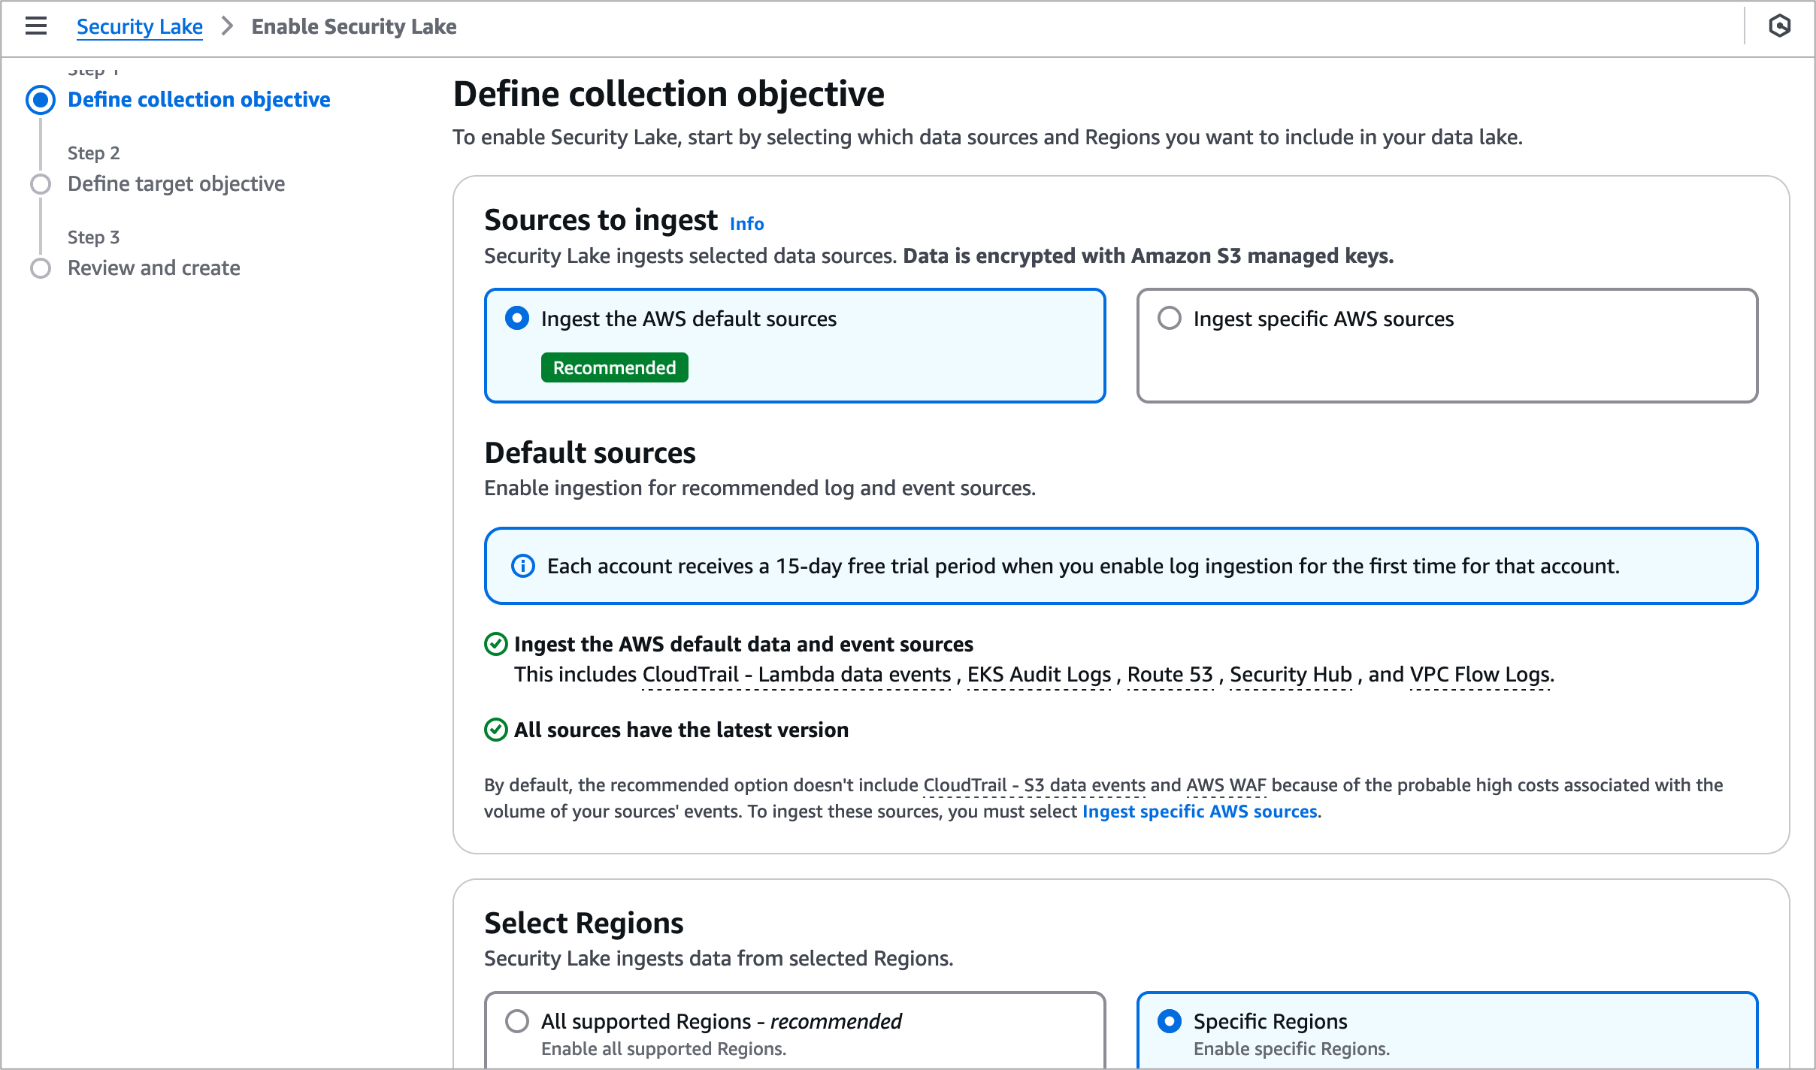
Task: Click the info circle icon in trial banner
Action: (x=523, y=566)
